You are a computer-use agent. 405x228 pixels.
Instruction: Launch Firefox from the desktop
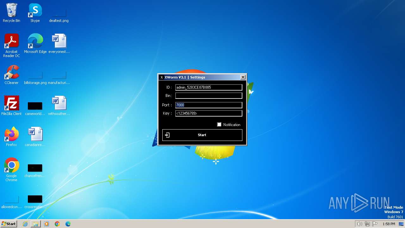tap(11, 136)
